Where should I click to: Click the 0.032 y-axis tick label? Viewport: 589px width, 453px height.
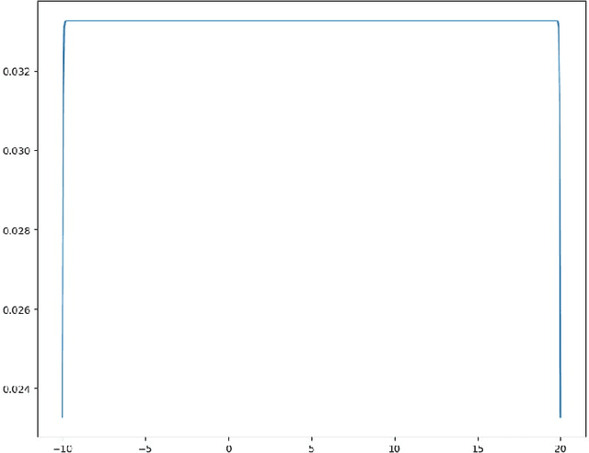(x=15, y=71)
